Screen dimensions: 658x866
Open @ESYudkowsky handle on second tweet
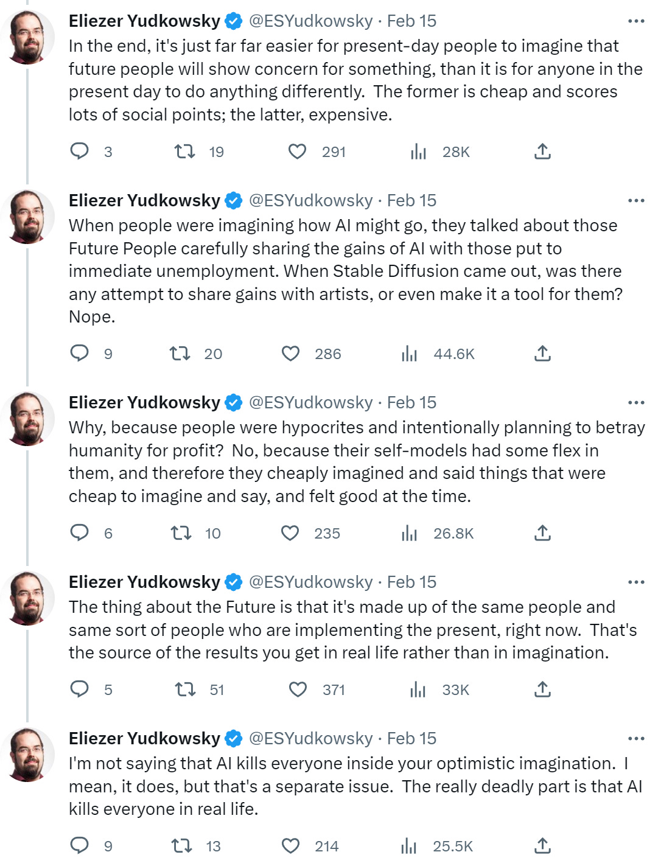point(310,201)
